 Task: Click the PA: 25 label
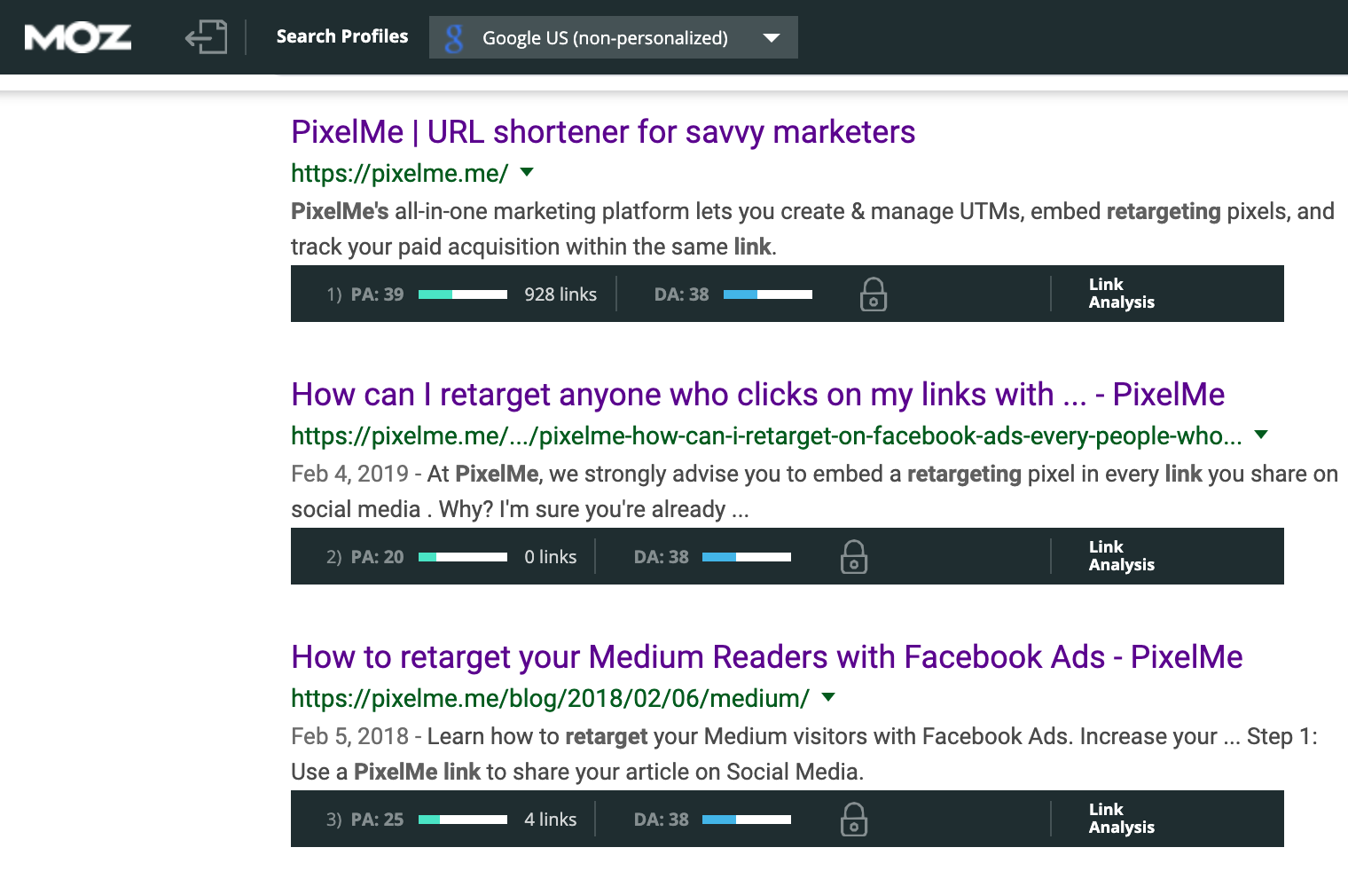click(x=377, y=820)
